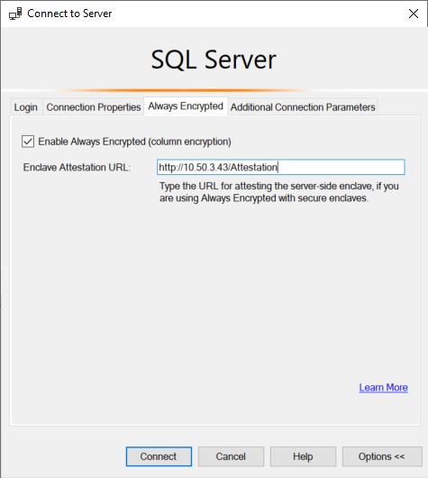Screen dimensions: 428x478
Task: Click into the Enclave Attestation URL field
Action: (280, 167)
